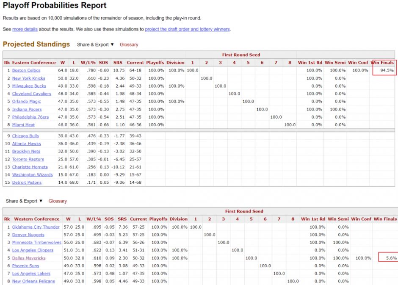Click the Western Conference column header

coord(36,219)
